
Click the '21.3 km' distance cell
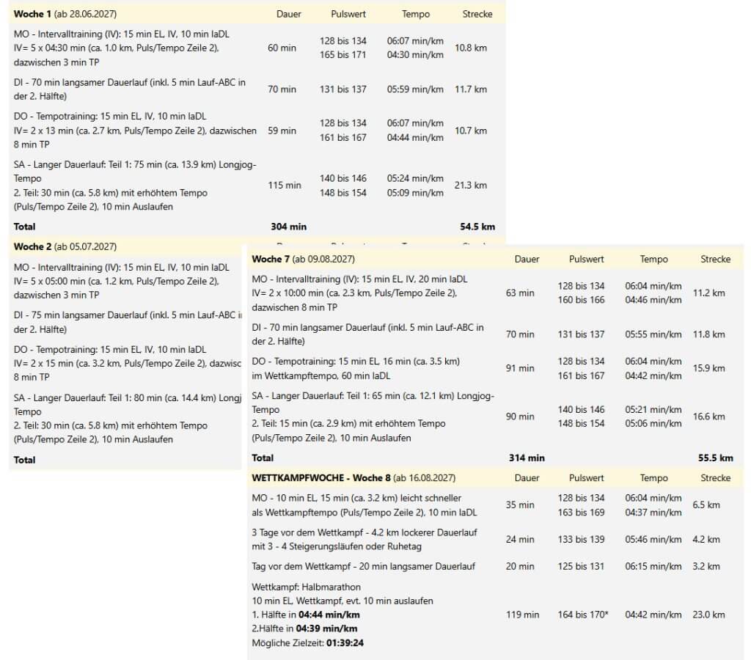[x=471, y=186]
